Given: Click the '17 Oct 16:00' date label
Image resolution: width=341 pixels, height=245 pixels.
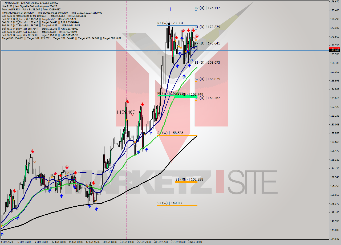Looking at the screenshot, I should pos(93,242).
